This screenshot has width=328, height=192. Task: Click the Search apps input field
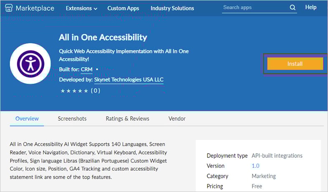(x=255, y=7)
